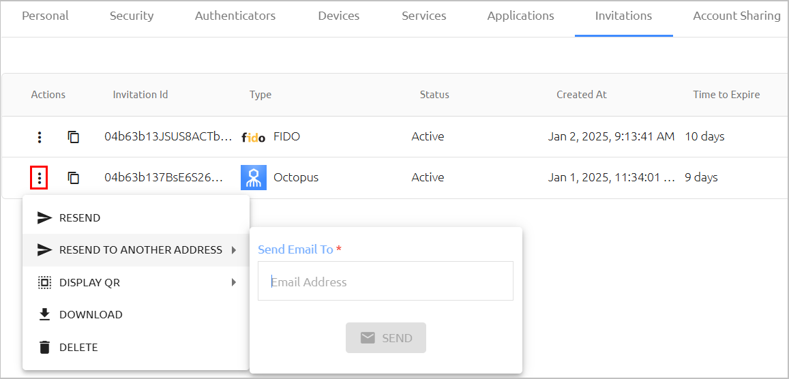The width and height of the screenshot is (789, 379).
Task: Open the Account Sharing tab
Action: coord(737,16)
